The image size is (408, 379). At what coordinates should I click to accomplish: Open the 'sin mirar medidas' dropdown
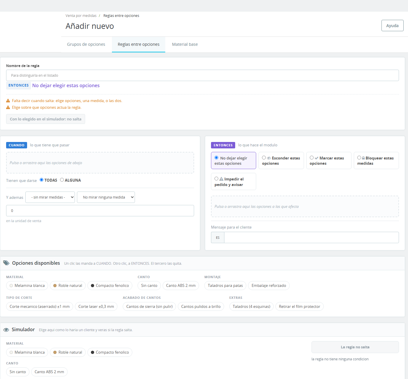coord(50,197)
